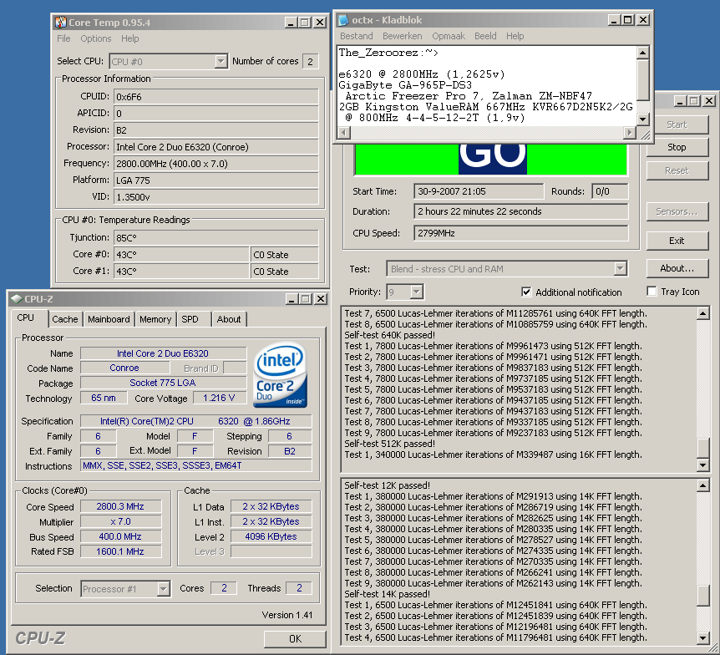Click the greyed-out Sensors... button
Screen dimensions: 720x655
[677, 211]
